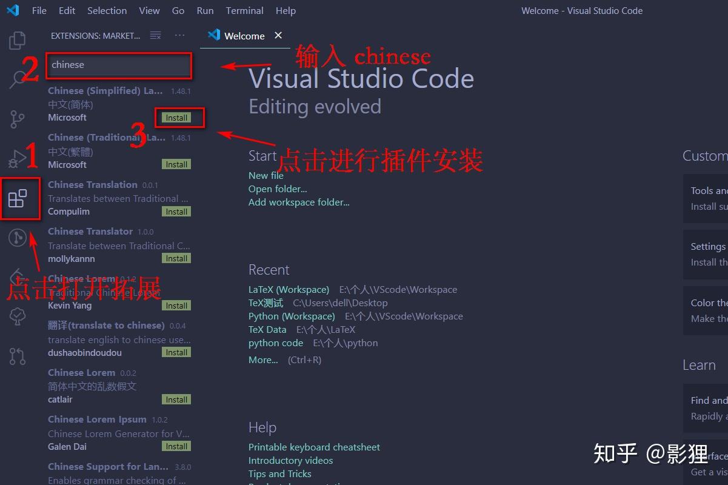This screenshot has height=485, width=728.
Task: Open the Printable keyboard cheatsheet link
Action: pos(314,447)
